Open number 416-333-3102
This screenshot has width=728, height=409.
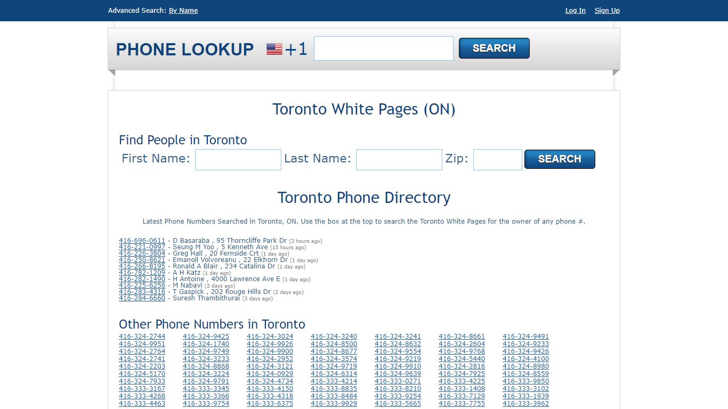click(526, 389)
